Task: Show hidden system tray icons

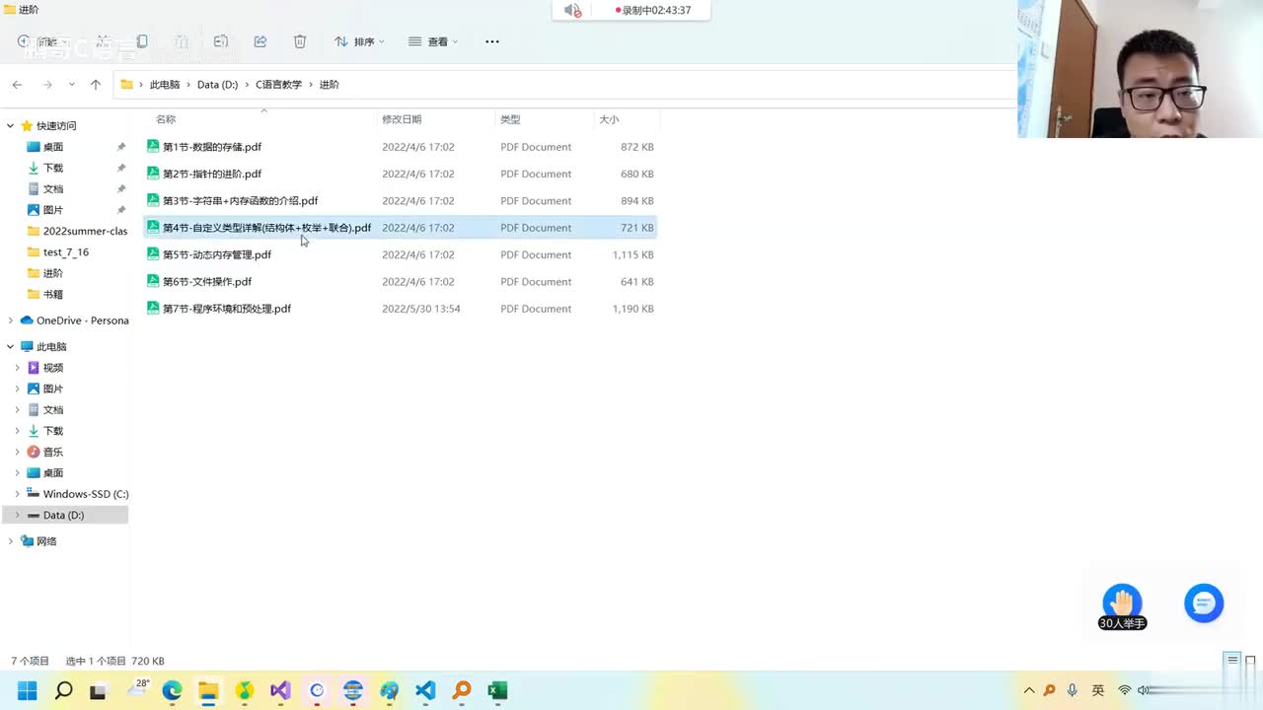Action: tap(1029, 690)
